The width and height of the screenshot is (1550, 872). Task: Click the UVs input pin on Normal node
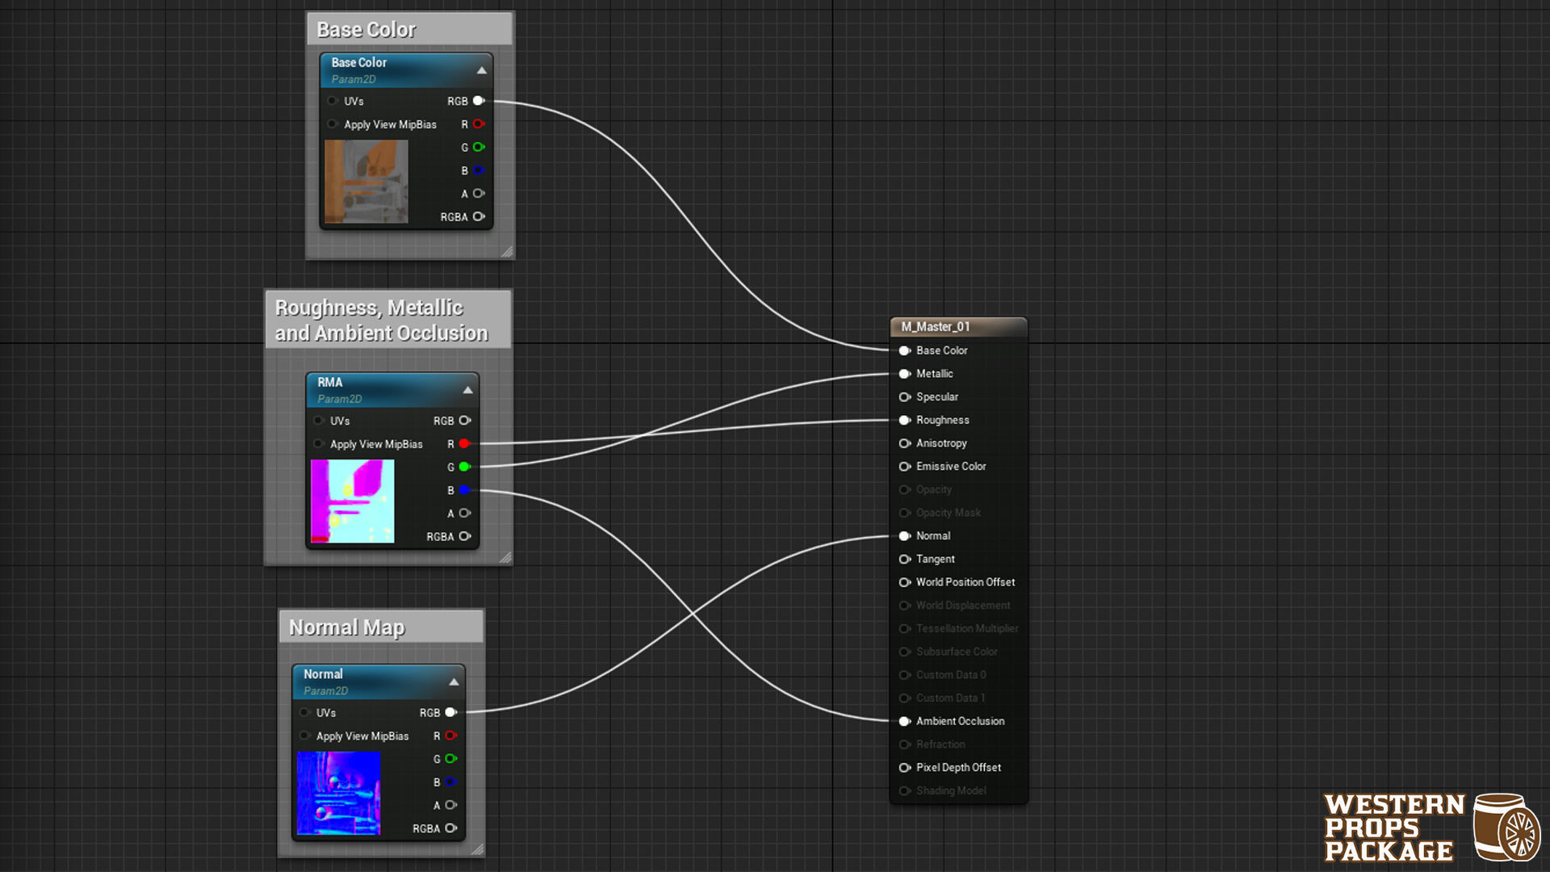pyautogui.click(x=304, y=712)
